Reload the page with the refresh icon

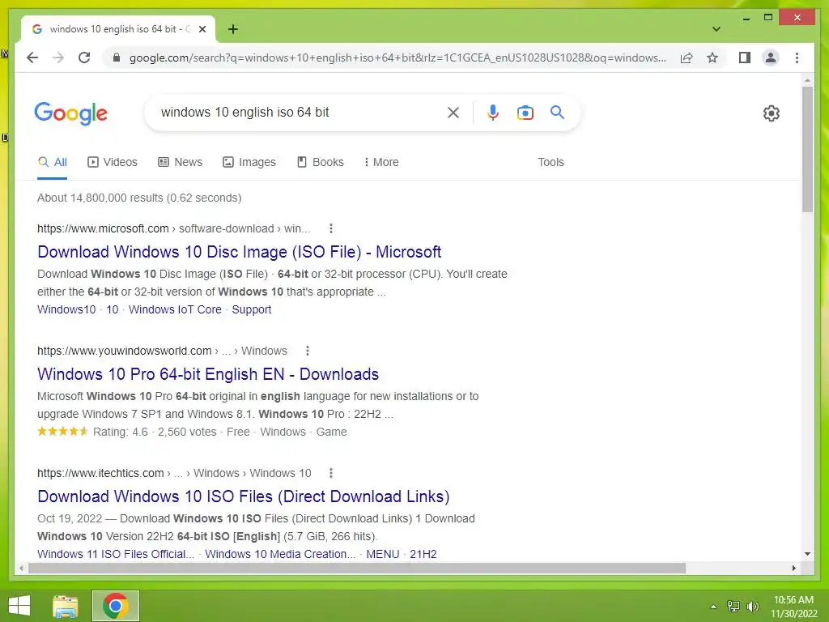click(84, 58)
